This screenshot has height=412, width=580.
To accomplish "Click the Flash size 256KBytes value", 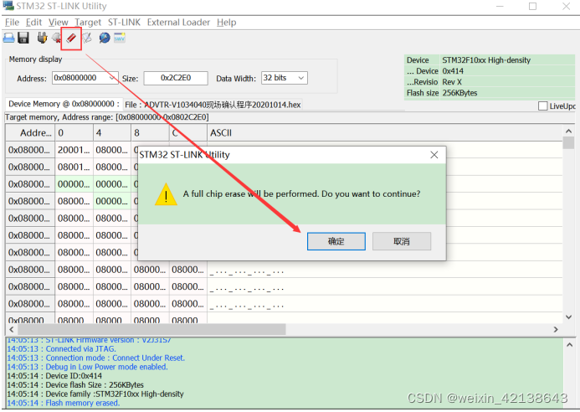I will coord(459,93).
